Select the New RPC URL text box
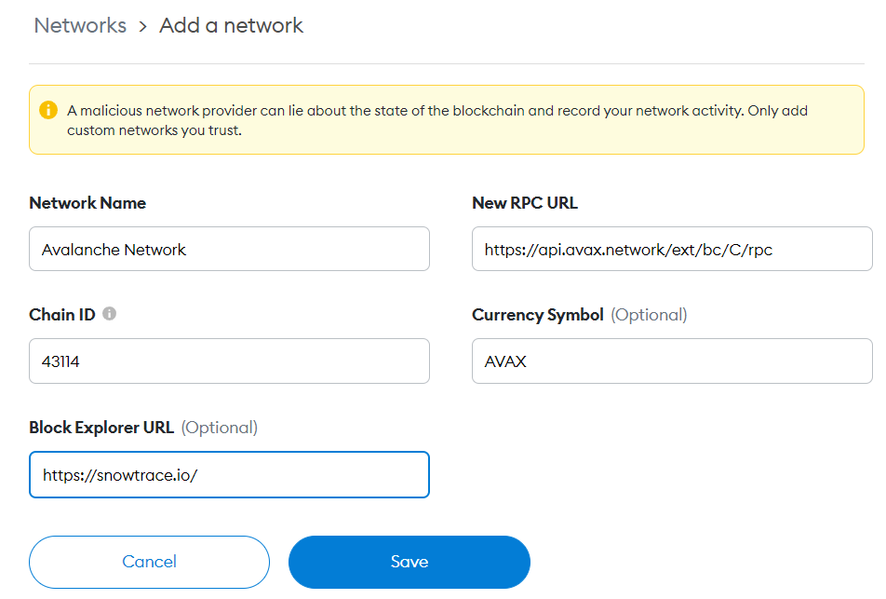The height and width of the screenshot is (599, 886). (x=672, y=249)
